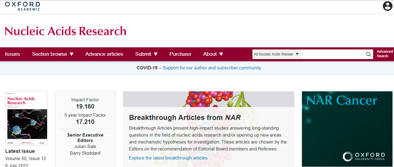The image size is (394, 167).
Task: Expand the Submit dropdown menu
Action: click(146, 54)
